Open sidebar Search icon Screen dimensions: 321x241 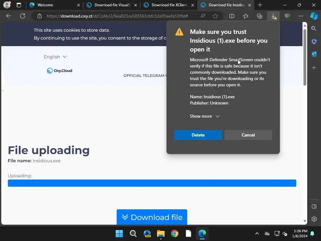pyautogui.click(x=314, y=29)
